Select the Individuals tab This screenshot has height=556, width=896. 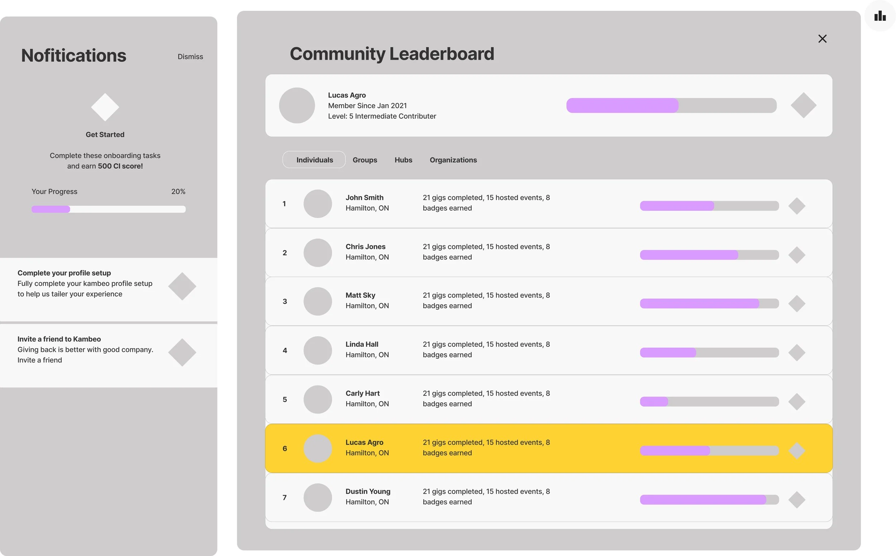tap(314, 159)
